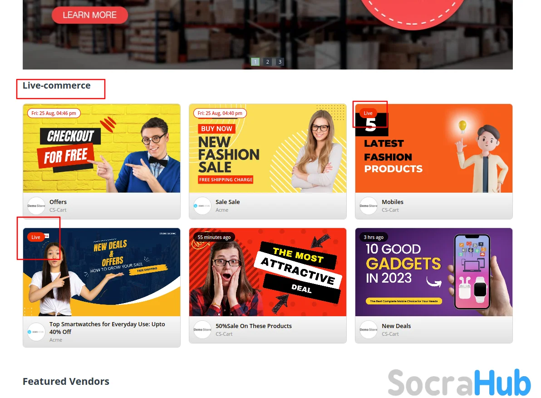This screenshot has height=398, width=541.
Task: Open the Offers stream title link
Action: pos(58,202)
